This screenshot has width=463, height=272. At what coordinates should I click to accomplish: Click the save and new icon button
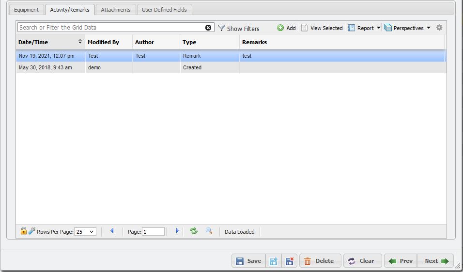[x=274, y=261]
